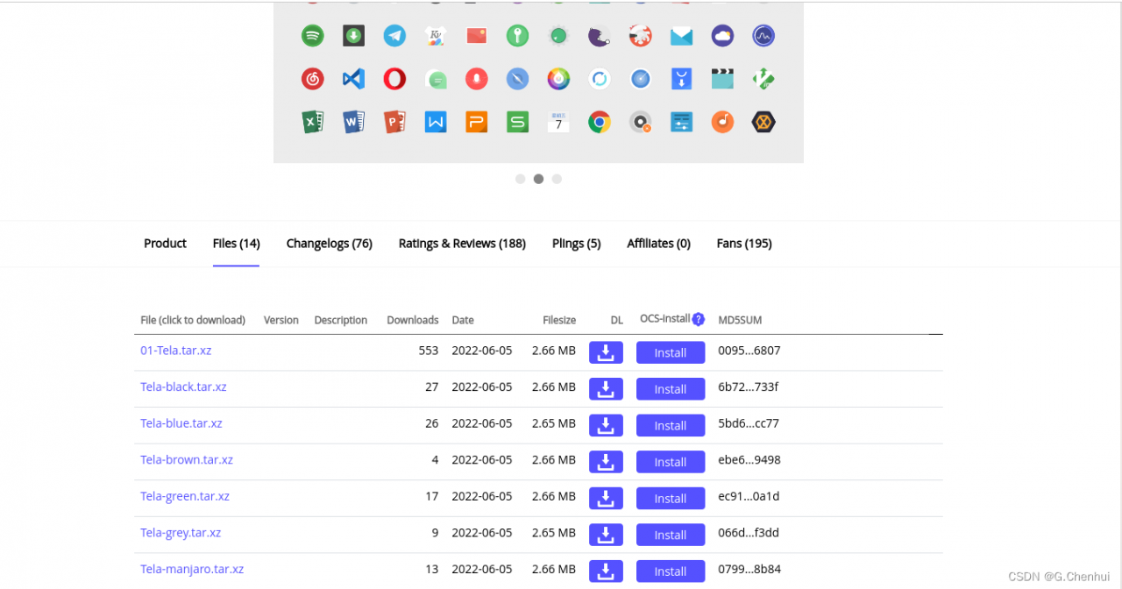Click Install for Tela-brown.tar.xz
The height and width of the screenshot is (589, 1122).
point(671,462)
